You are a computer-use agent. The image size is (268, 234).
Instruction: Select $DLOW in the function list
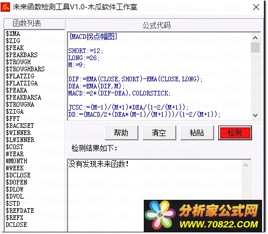pyautogui.click(x=14, y=189)
